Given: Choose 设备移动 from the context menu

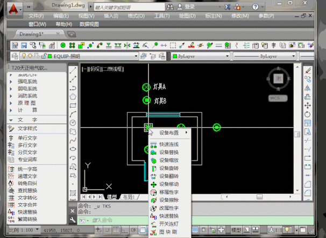Looking at the screenshot, I should (x=169, y=184).
